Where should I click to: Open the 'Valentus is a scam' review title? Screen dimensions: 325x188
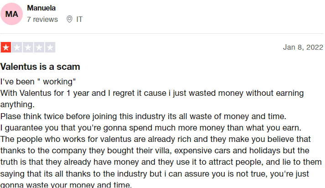tap(40, 67)
